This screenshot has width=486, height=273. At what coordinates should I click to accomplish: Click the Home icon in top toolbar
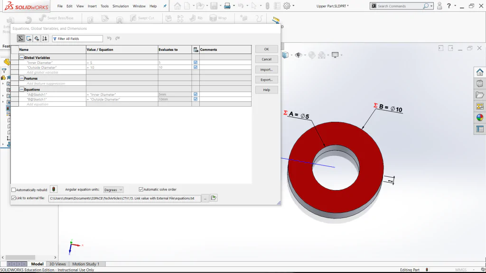(178, 6)
